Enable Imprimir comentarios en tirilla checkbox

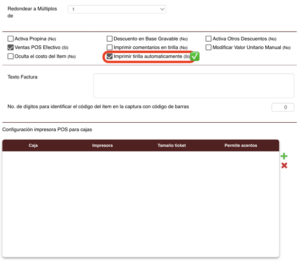click(x=110, y=47)
